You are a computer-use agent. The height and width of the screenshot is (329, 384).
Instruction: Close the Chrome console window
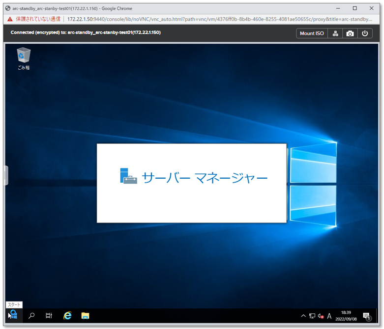[x=371, y=8]
